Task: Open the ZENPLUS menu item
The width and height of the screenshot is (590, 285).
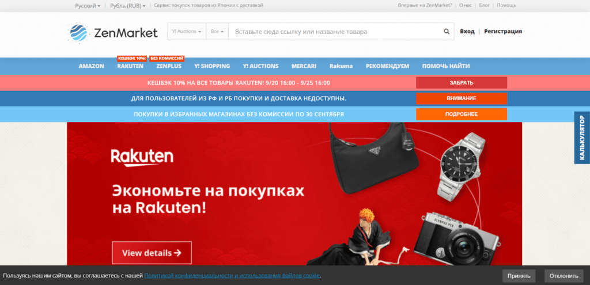Action: click(169, 66)
